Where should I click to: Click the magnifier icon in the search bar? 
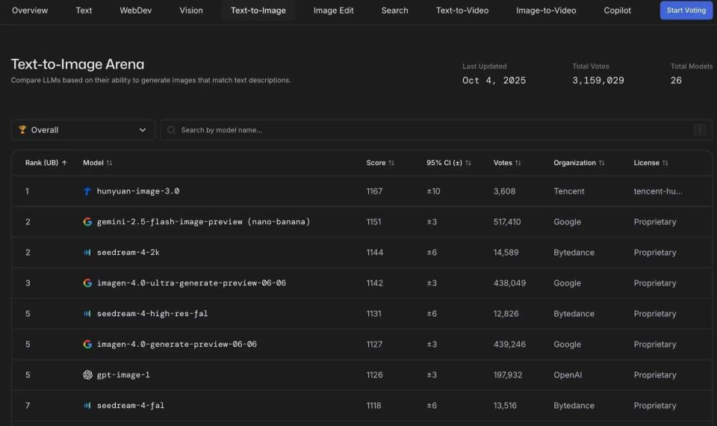172,130
